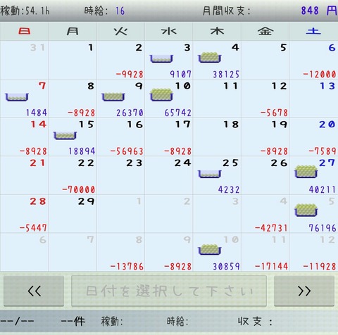Screen dimensions: 338x335
Task: Select the 65742 balance on day 10
Action: [177, 113]
